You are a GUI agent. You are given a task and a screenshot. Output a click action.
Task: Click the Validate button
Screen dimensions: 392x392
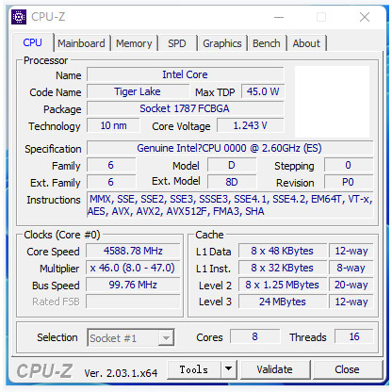tap(275, 369)
